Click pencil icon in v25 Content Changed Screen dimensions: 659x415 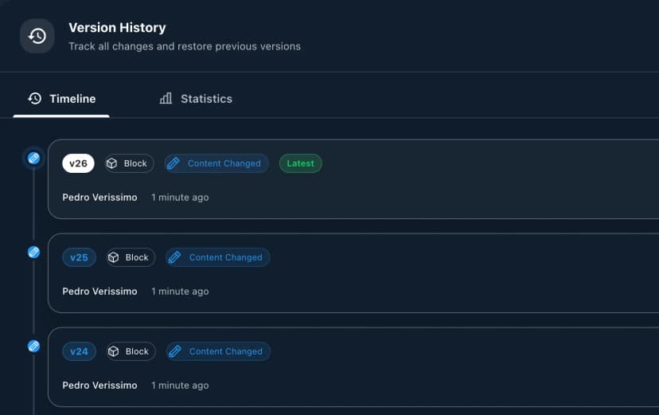click(x=175, y=257)
